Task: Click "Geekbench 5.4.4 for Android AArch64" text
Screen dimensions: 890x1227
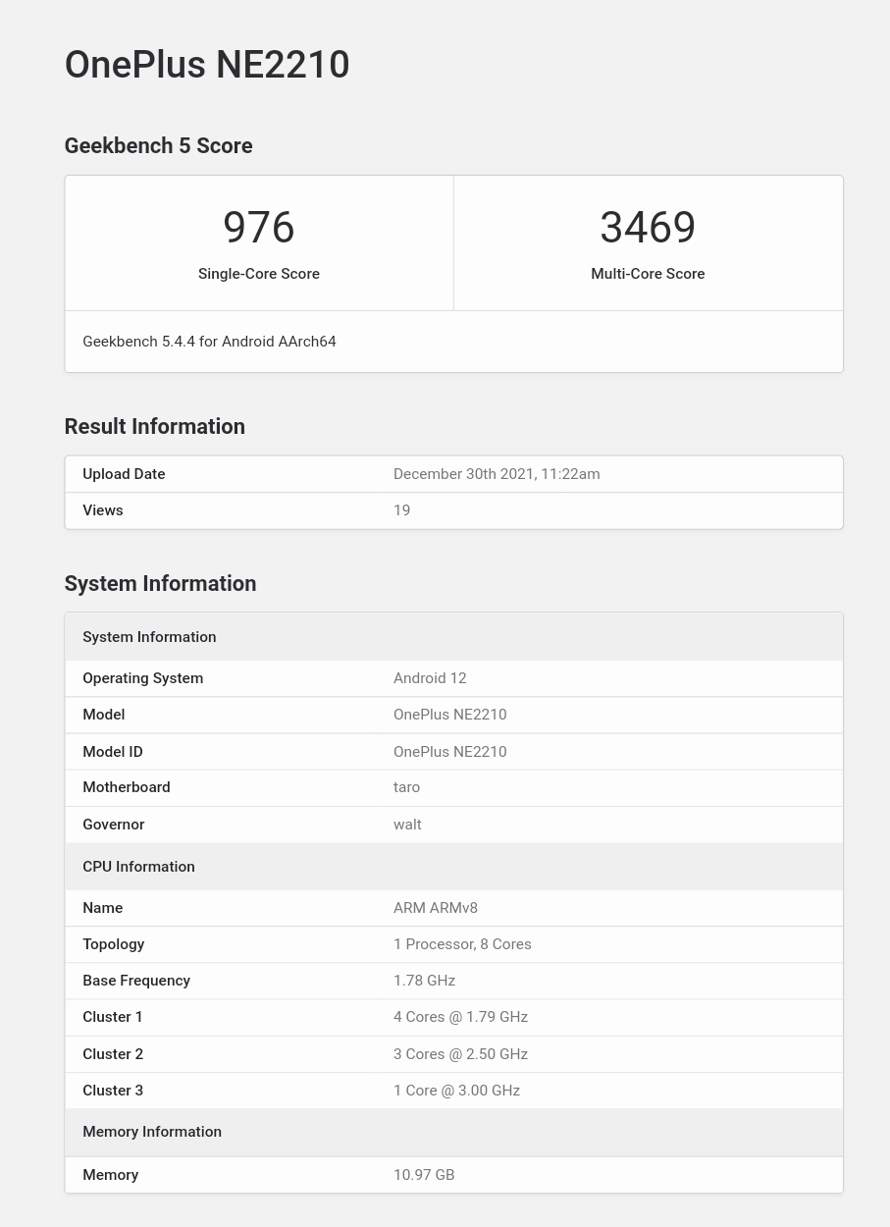Action: 209,342
